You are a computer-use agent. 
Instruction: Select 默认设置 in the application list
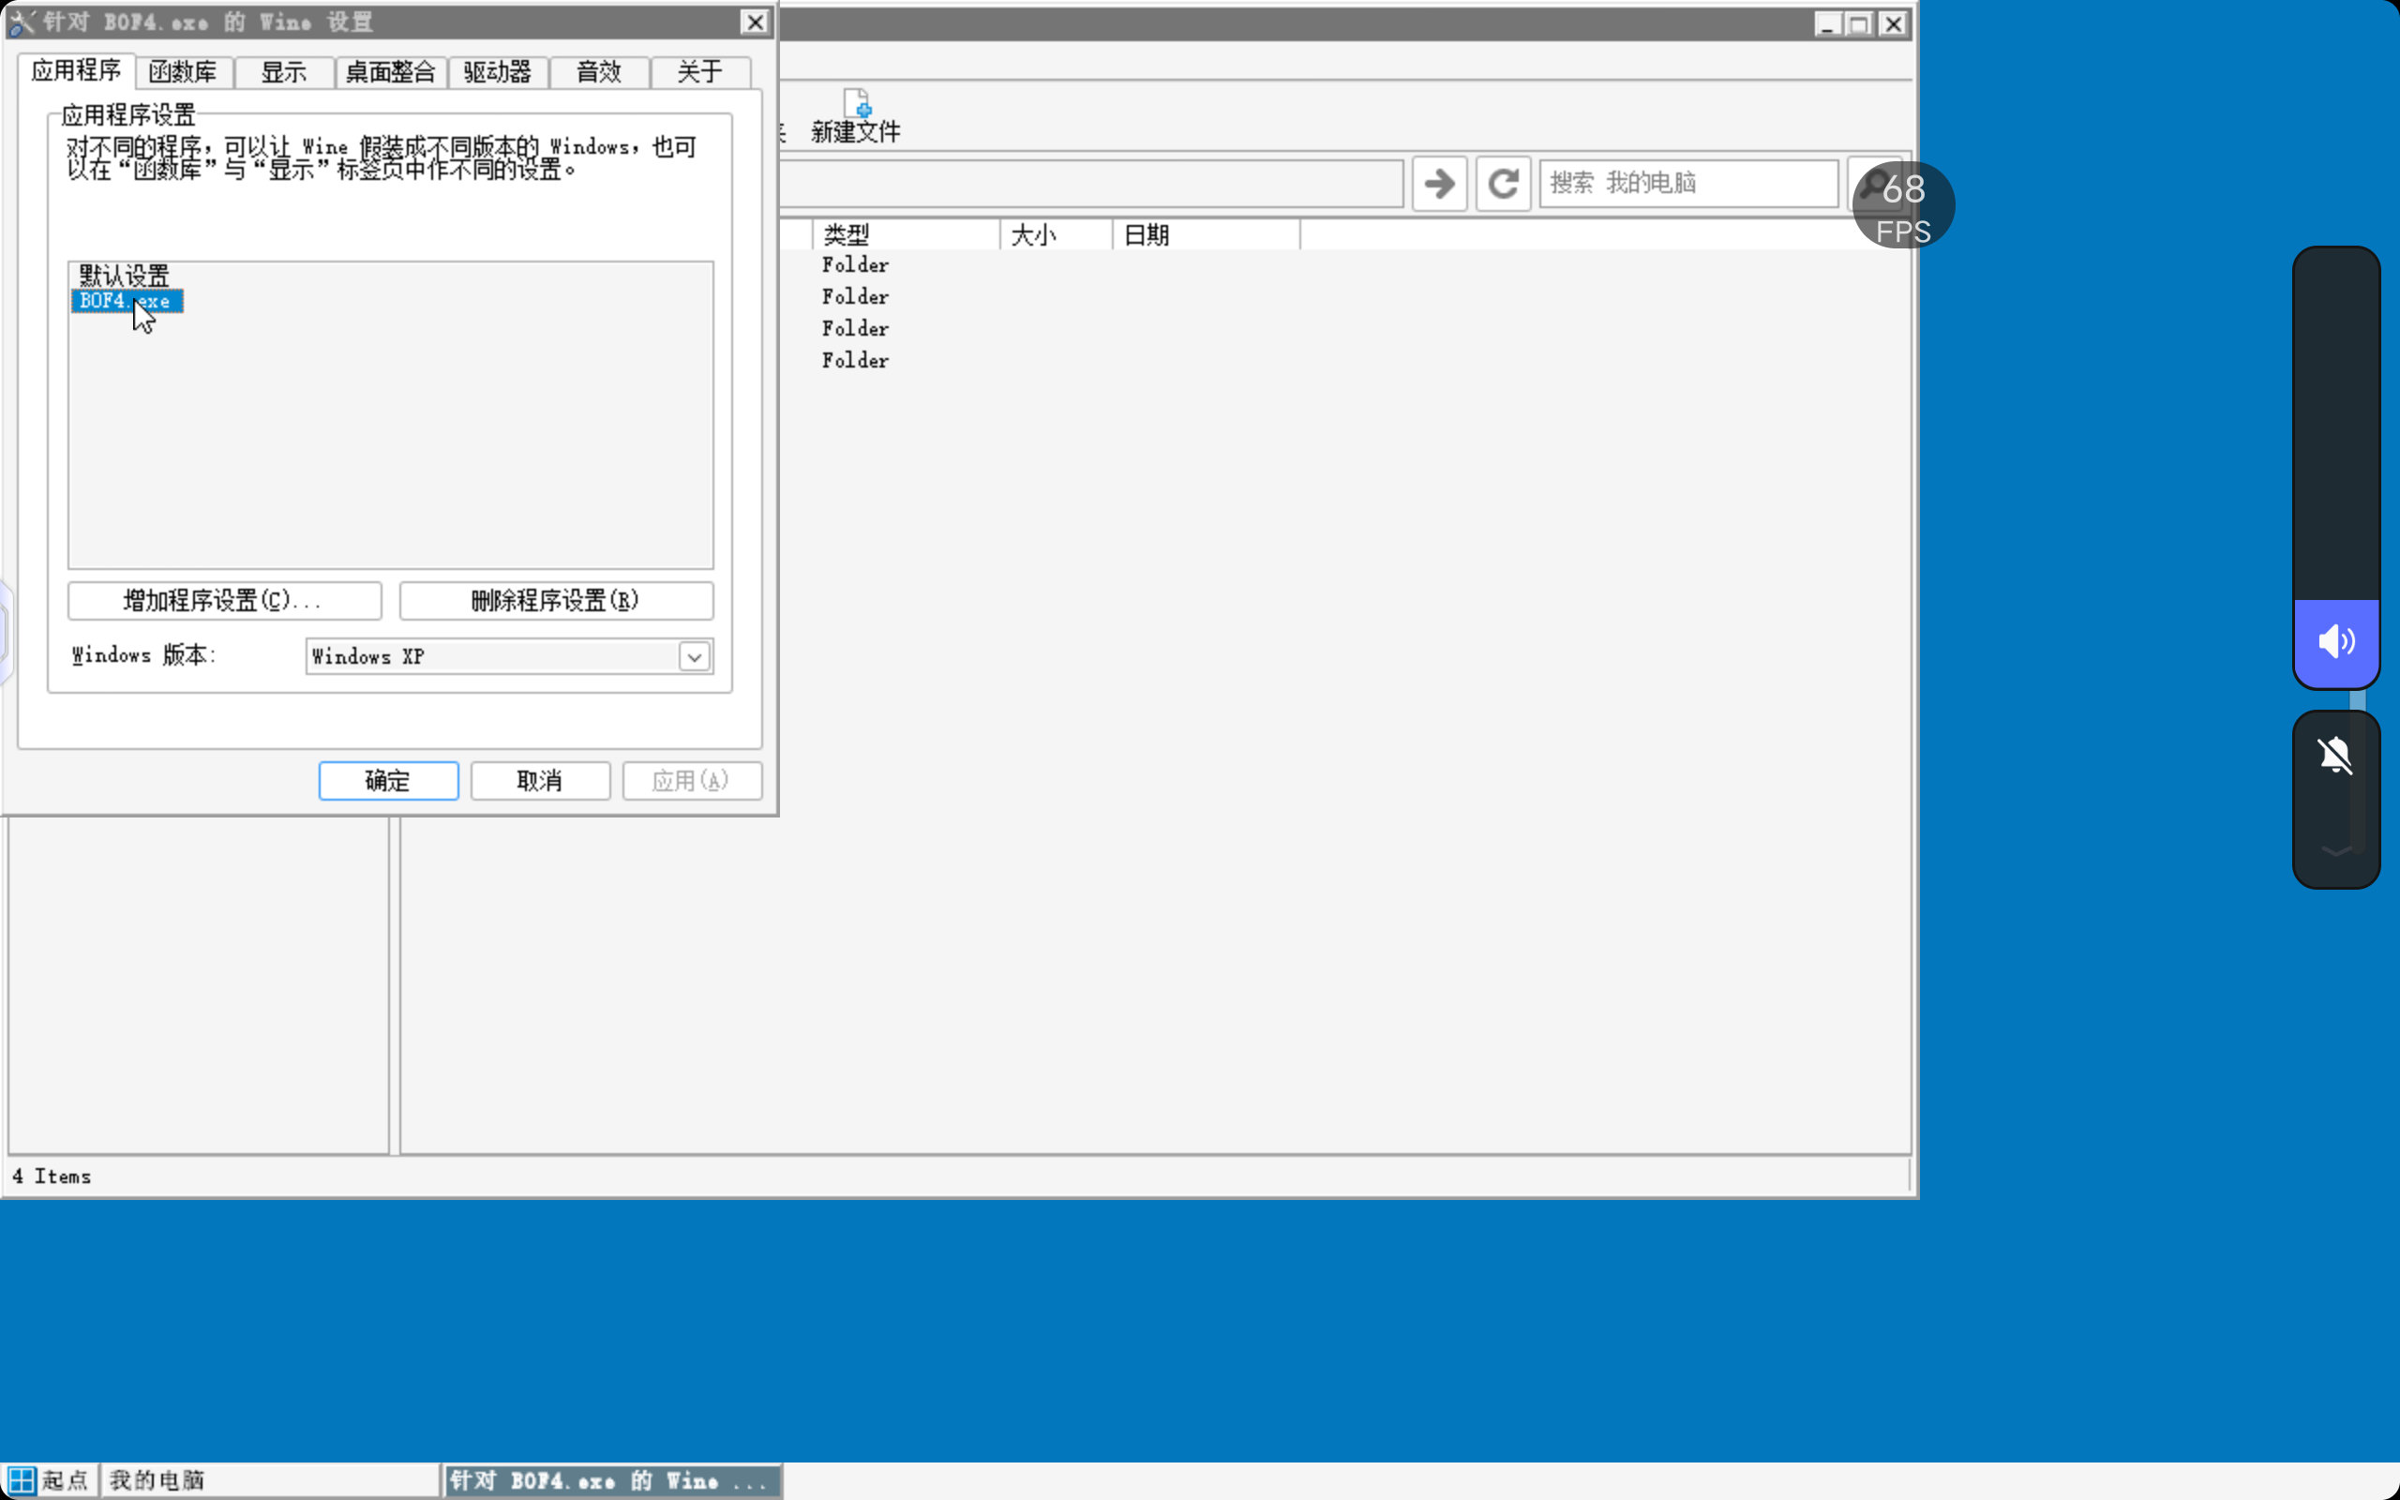pyautogui.click(x=124, y=275)
